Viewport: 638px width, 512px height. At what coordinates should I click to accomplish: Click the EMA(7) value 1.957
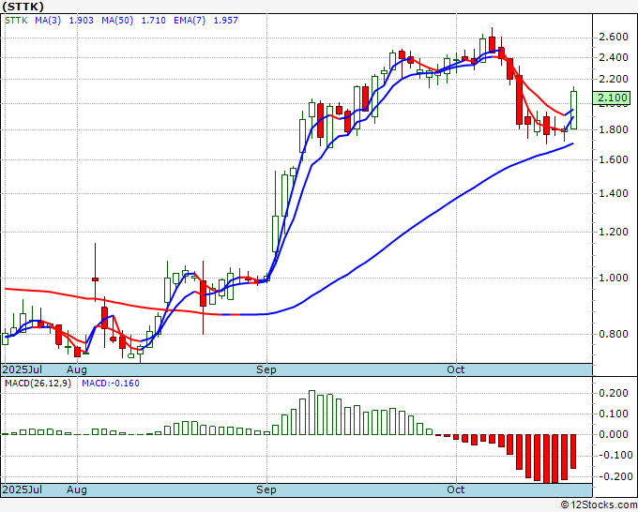(x=226, y=21)
